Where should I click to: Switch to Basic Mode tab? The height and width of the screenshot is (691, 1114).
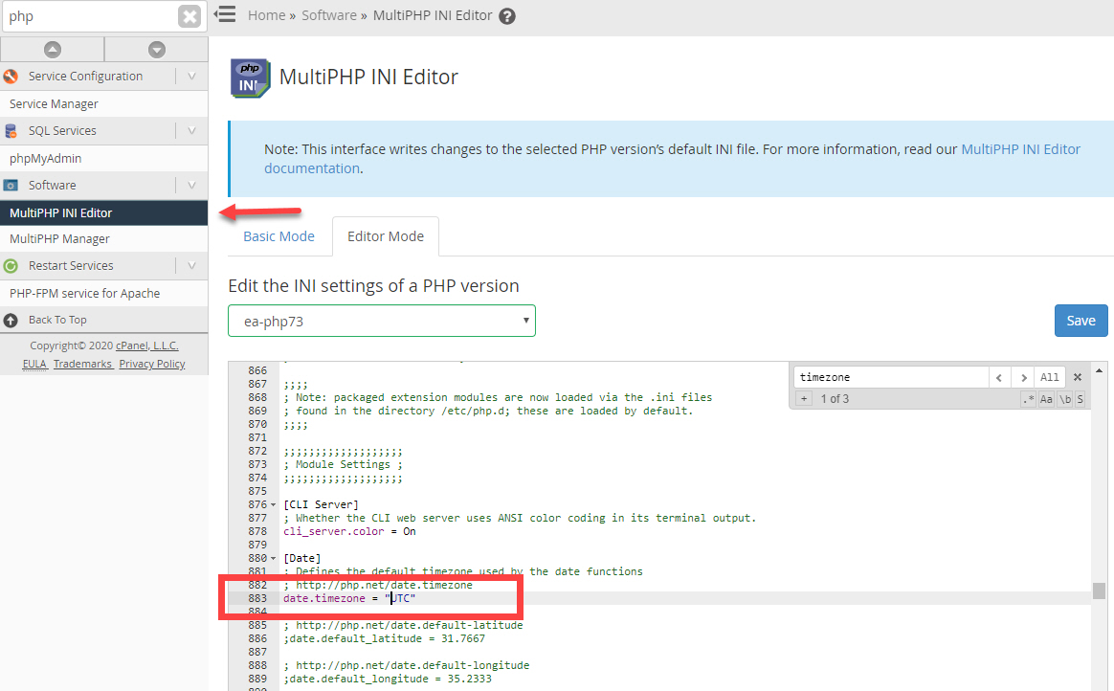[x=278, y=236]
